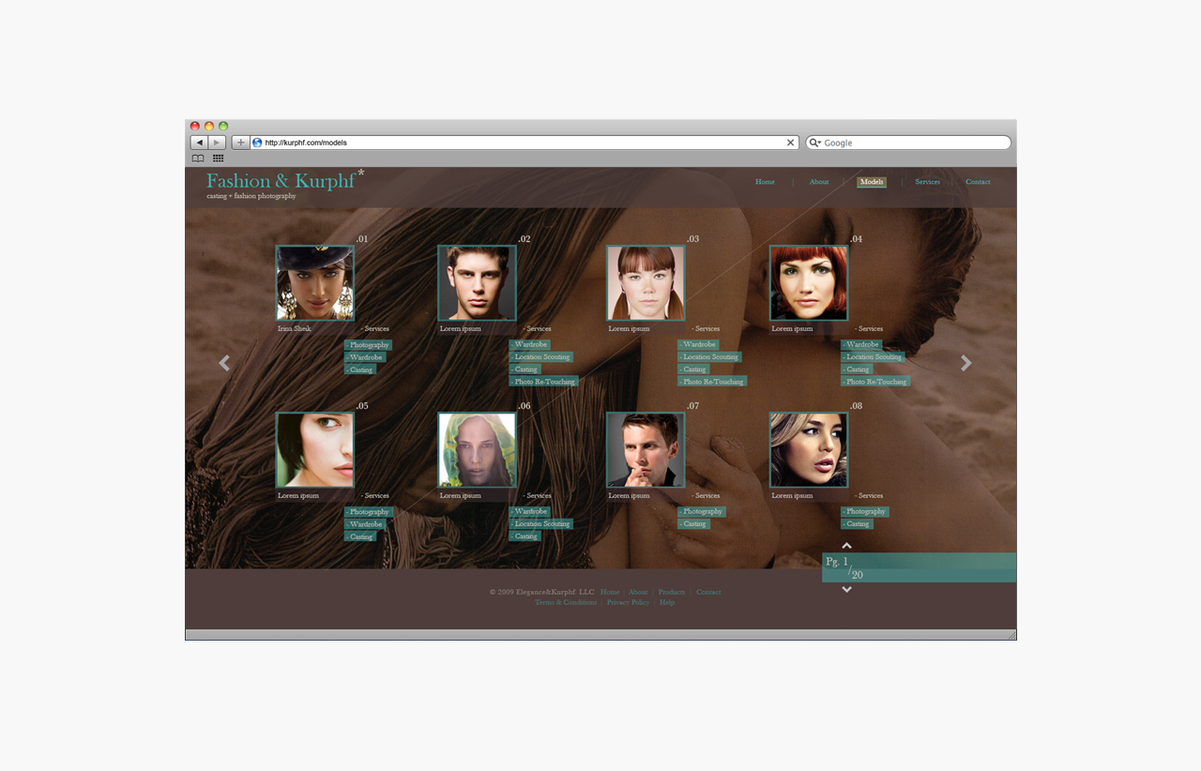Viewport: 1201px width, 771px height.
Task: Click the browser back arrow button
Action: tap(199, 143)
